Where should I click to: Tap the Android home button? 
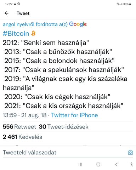(98, 164)
